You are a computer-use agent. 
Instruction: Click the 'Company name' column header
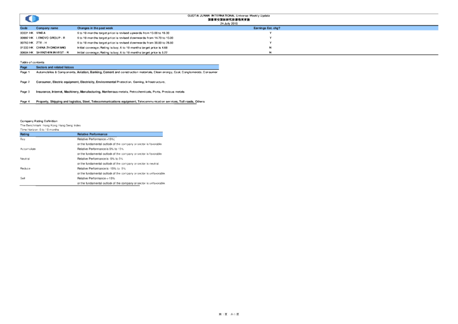pos(47,28)
